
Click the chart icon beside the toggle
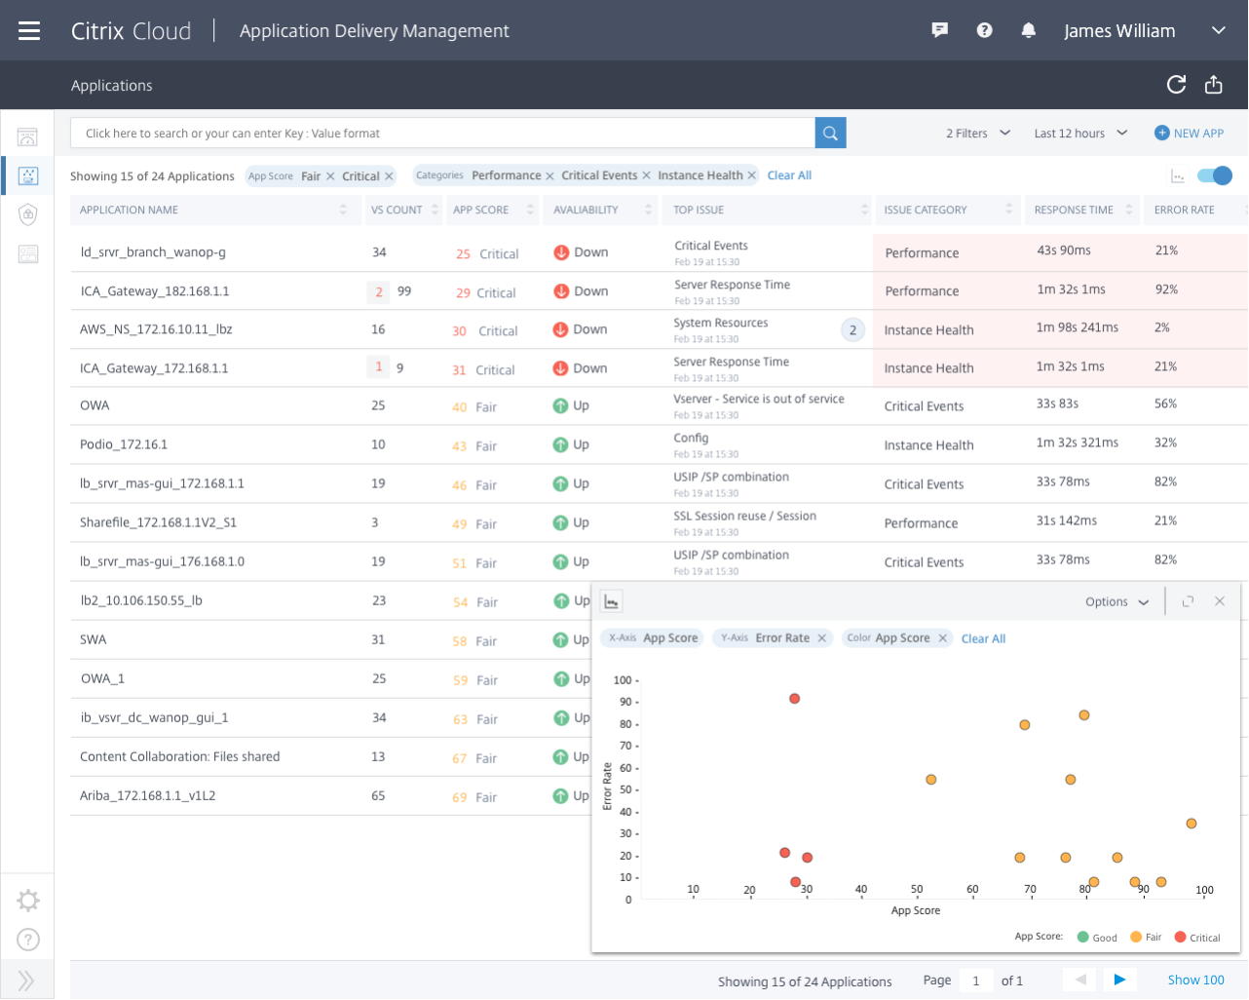pyautogui.click(x=1178, y=176)
